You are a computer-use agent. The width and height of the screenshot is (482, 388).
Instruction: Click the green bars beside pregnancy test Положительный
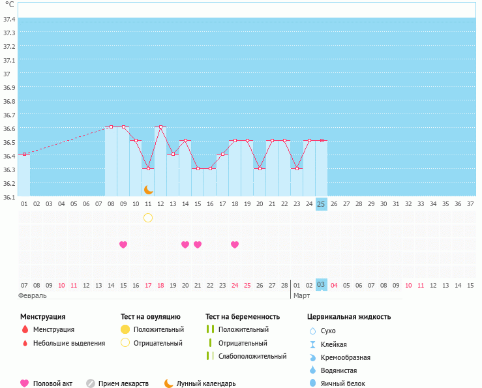(x=210, y=330)
